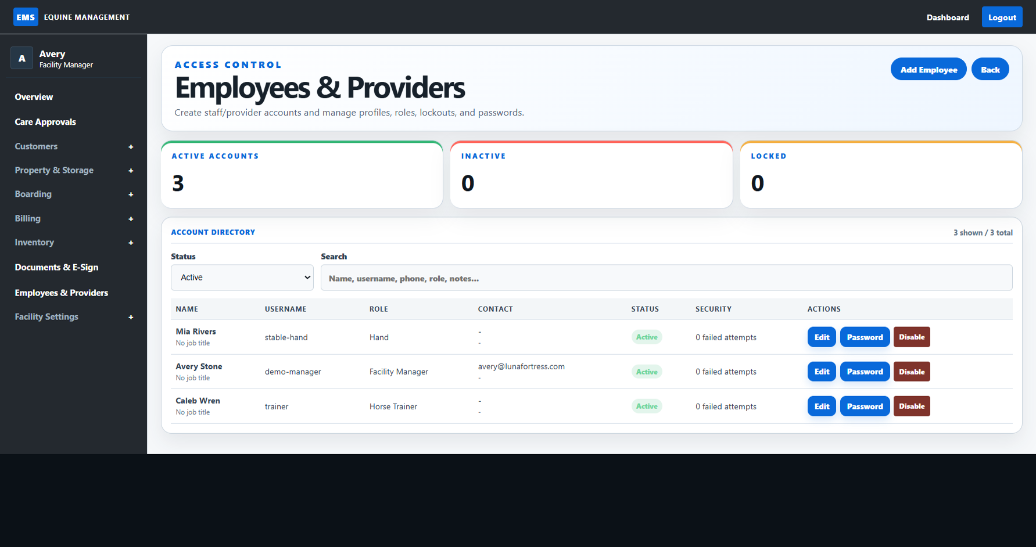Change password for Avery Stone

(x=865, y=372)
